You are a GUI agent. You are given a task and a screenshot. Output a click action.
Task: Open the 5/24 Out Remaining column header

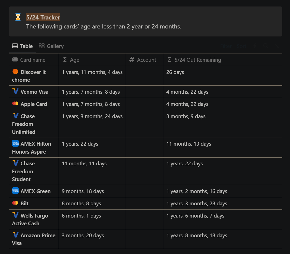coord(223,60)
